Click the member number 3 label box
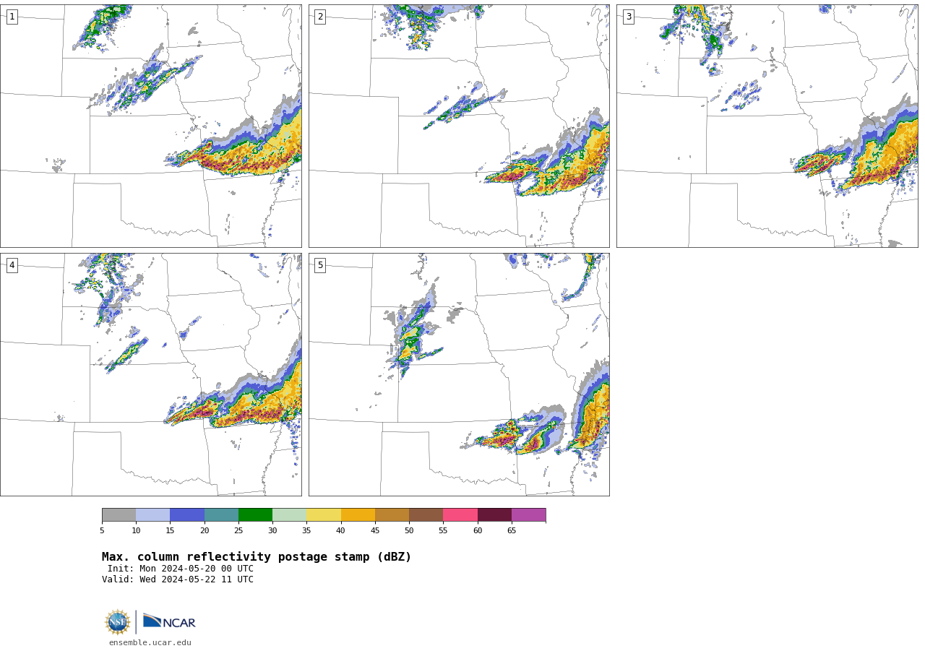This screenshot has height=651, width=925. pos(629,17)
